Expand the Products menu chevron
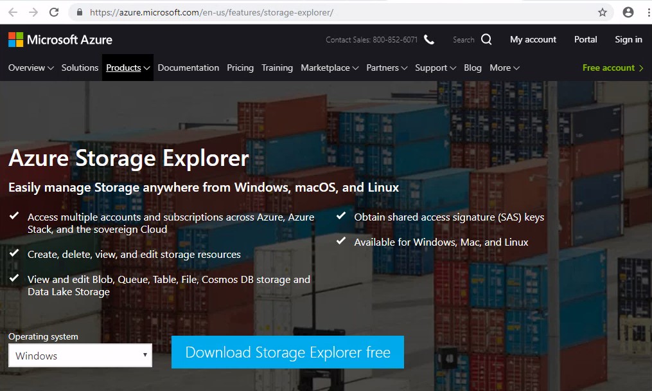652x391 pixels. [145, 68]
